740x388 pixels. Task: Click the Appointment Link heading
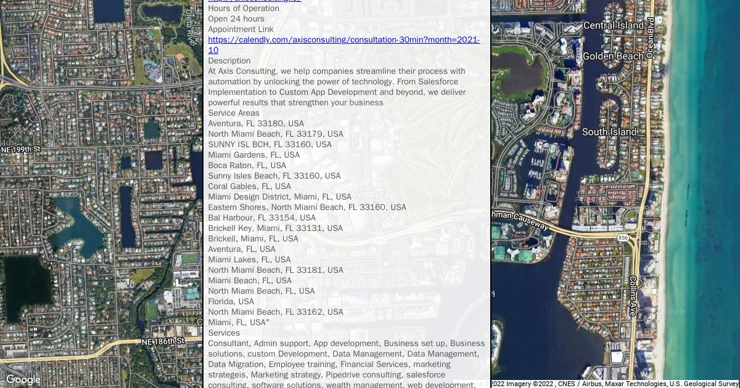240,30
